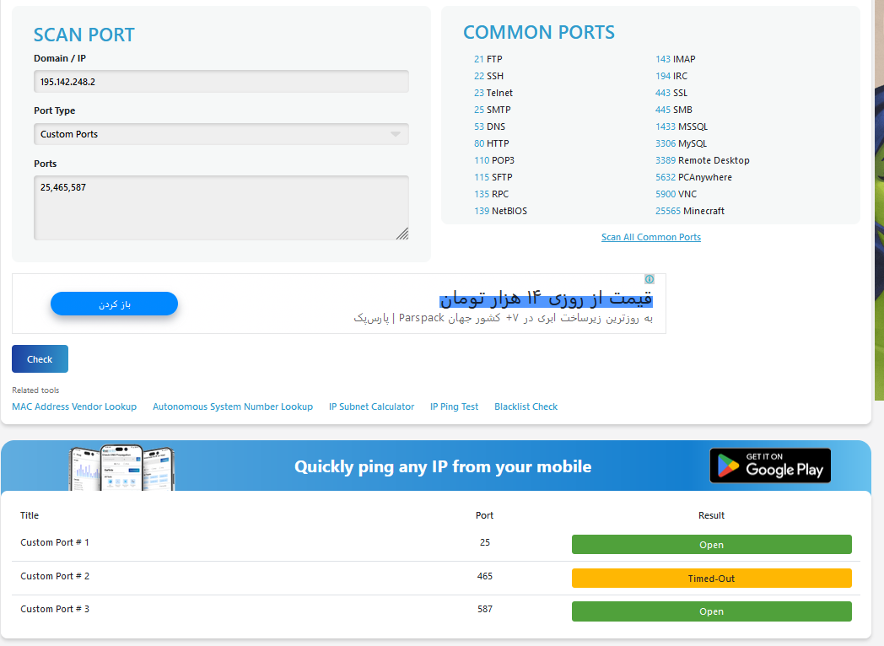
Task: Click the blue ad open button
Action: tap(114, 304)
